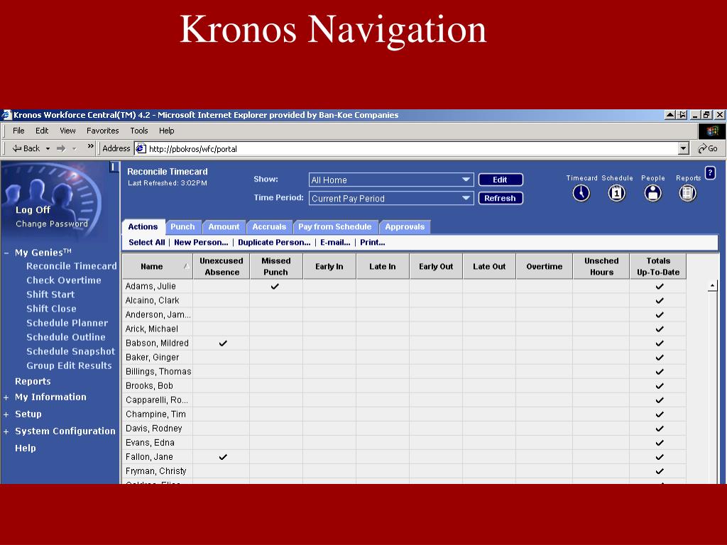Open Reports in the left navigation
The height and width of the screenshot is (545, 727).
point(33,381)
